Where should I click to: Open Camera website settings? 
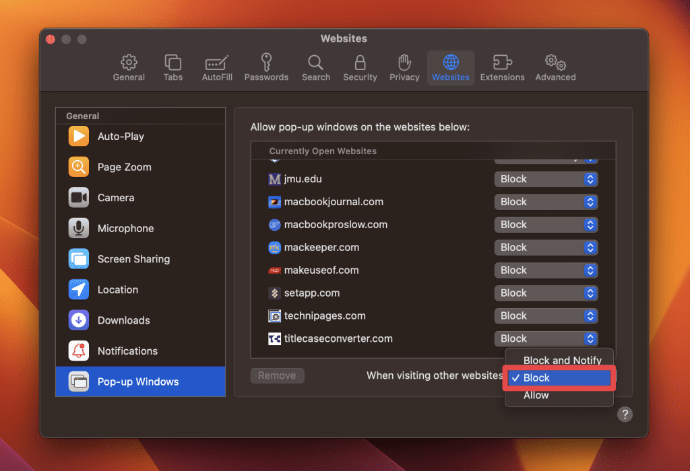(117, 198)
